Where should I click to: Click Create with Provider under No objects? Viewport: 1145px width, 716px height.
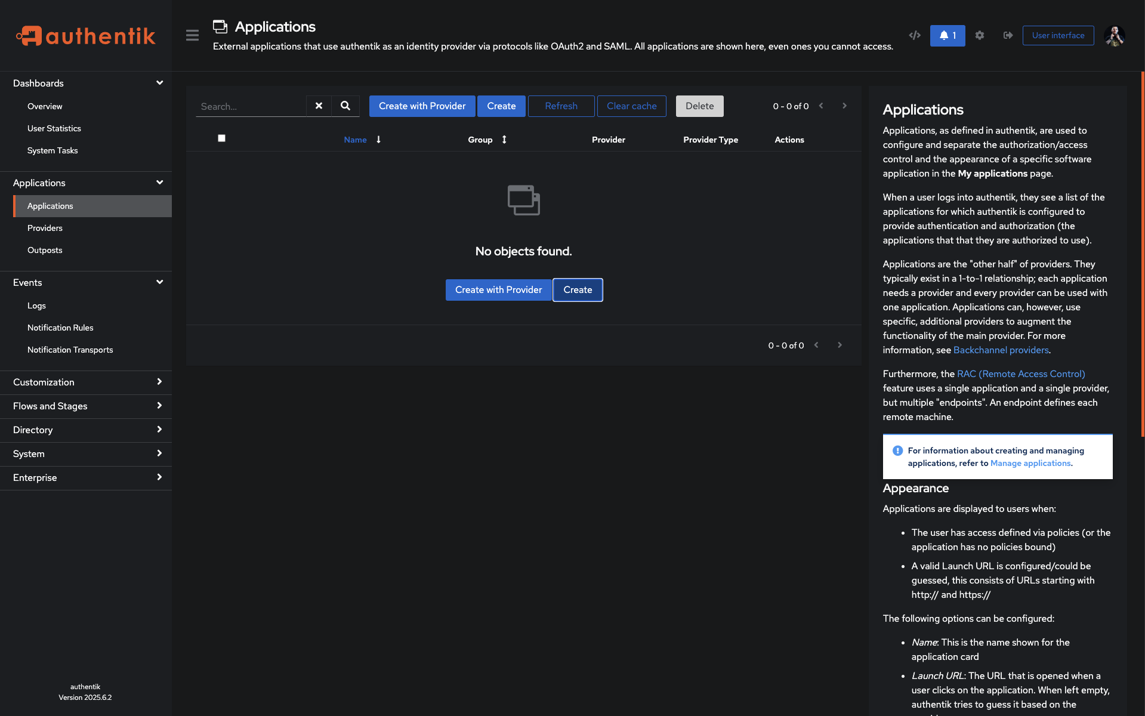[498, 290]
